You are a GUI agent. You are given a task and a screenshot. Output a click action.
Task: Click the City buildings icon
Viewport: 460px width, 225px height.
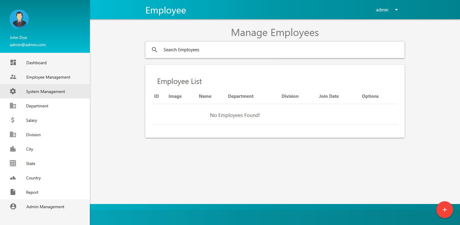click(x=13, y=149)
